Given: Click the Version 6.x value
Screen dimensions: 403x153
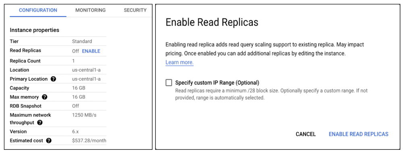Looking at the screenshot, I should tap(76, 131).
